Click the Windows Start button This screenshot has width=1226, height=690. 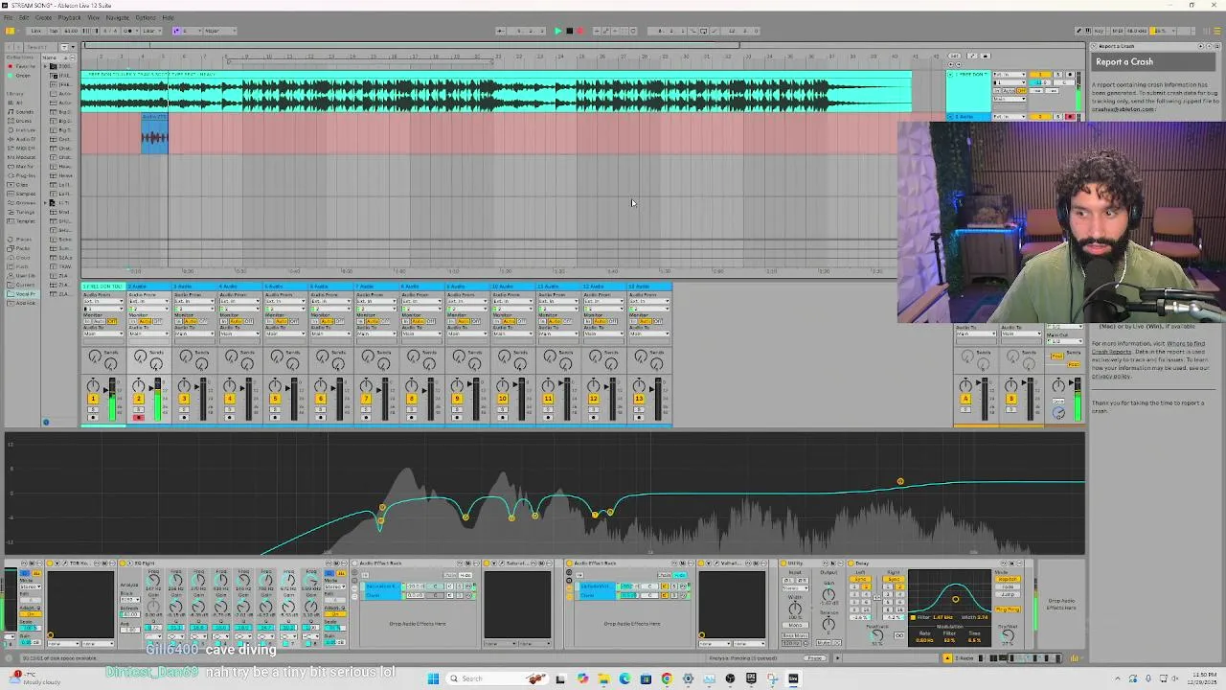[x=433, y=678]
